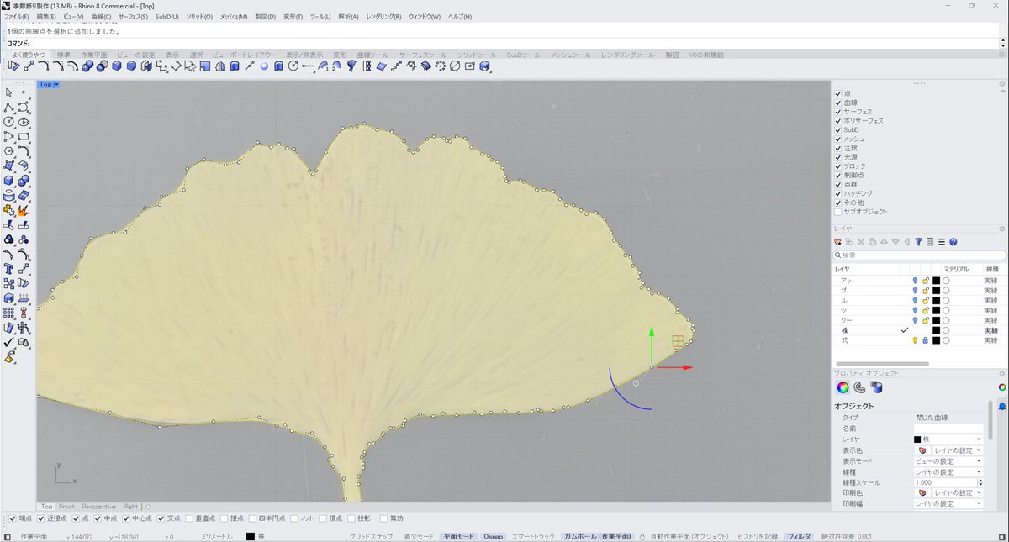
Task: Click the text tool in left sidebar
Action: click(9, 269)
